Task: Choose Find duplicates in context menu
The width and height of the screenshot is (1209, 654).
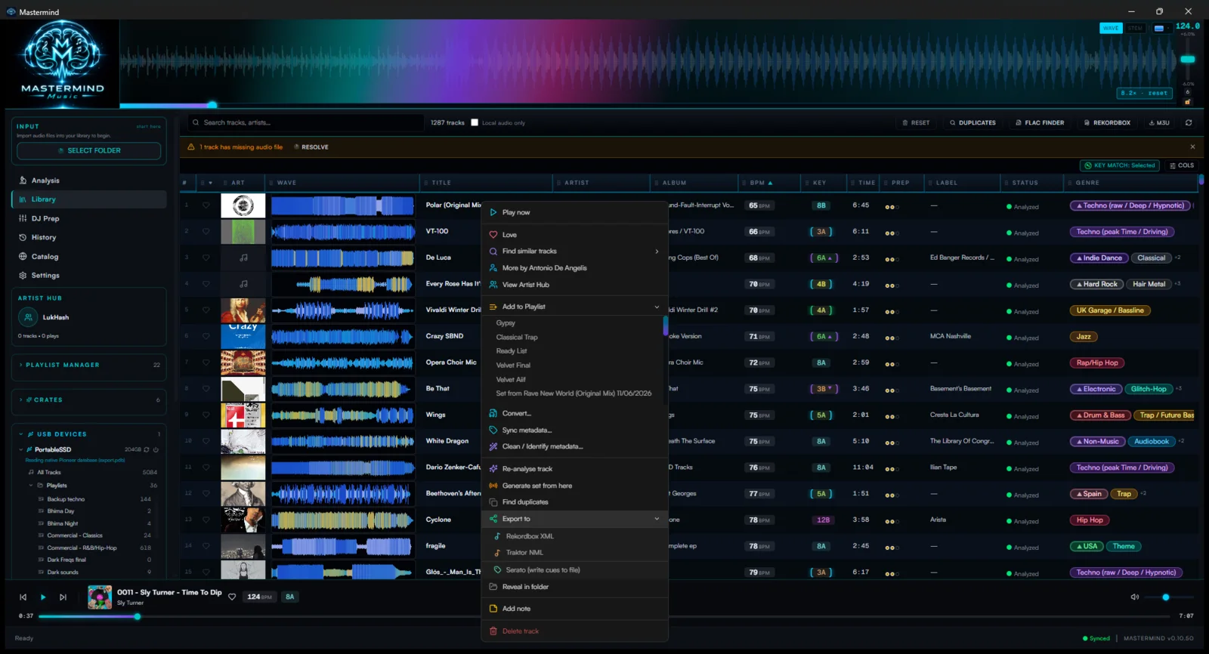Action: [574, 502]
